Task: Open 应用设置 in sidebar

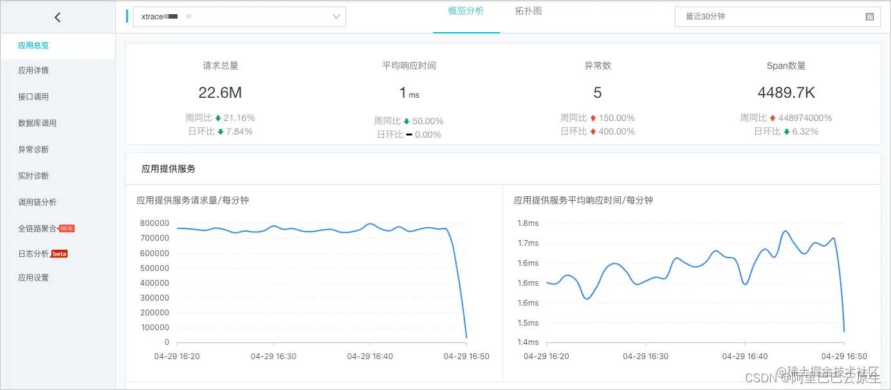Action: click(x=33, y=278)
